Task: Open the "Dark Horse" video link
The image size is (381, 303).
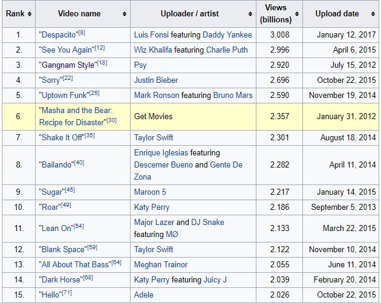Action: coord(61,279)
